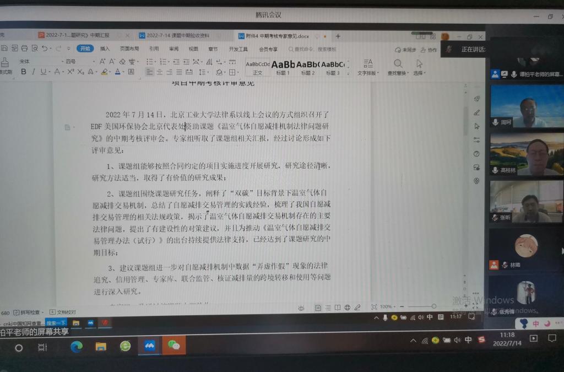Apply the 标题 3 style
The height and width of the screenshot is (372, 564).
(333, 68)
